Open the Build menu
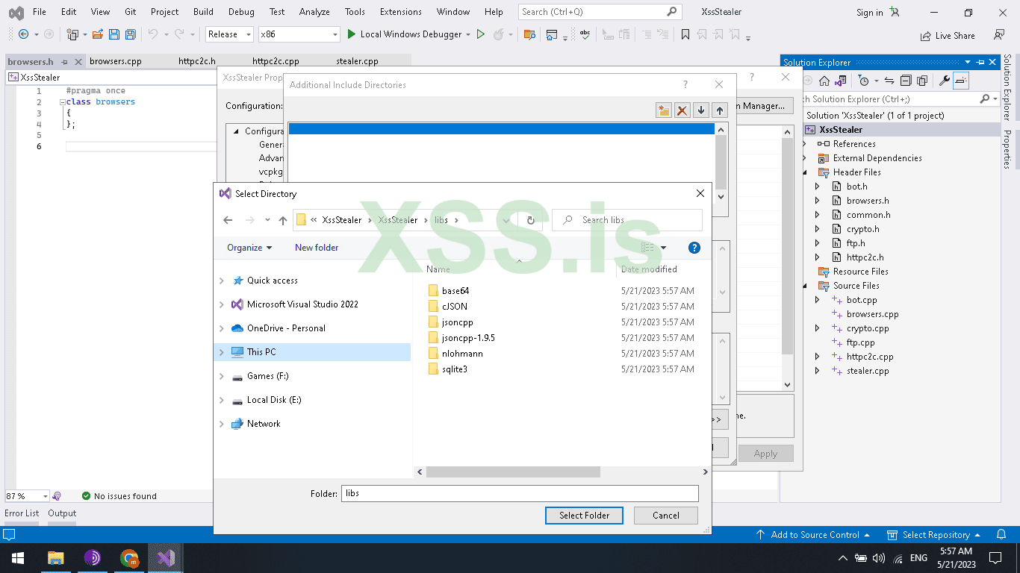Screen dimensions: 1020x573 (203, 12)
